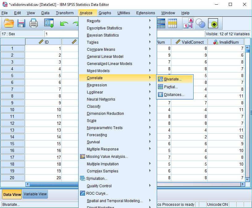Click the vertical scrollbar down arrow
Screen dimensions: 252x208
[x=247, y=179]
